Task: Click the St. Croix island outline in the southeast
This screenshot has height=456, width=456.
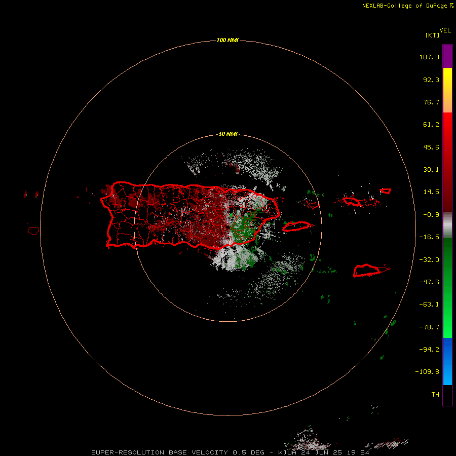Action: [x=367, y=271]
